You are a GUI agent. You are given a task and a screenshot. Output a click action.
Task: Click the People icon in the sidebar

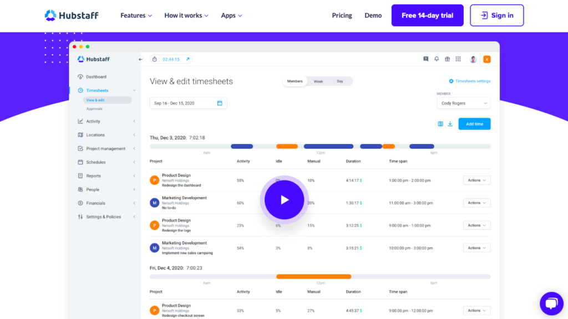pos(80,189)
